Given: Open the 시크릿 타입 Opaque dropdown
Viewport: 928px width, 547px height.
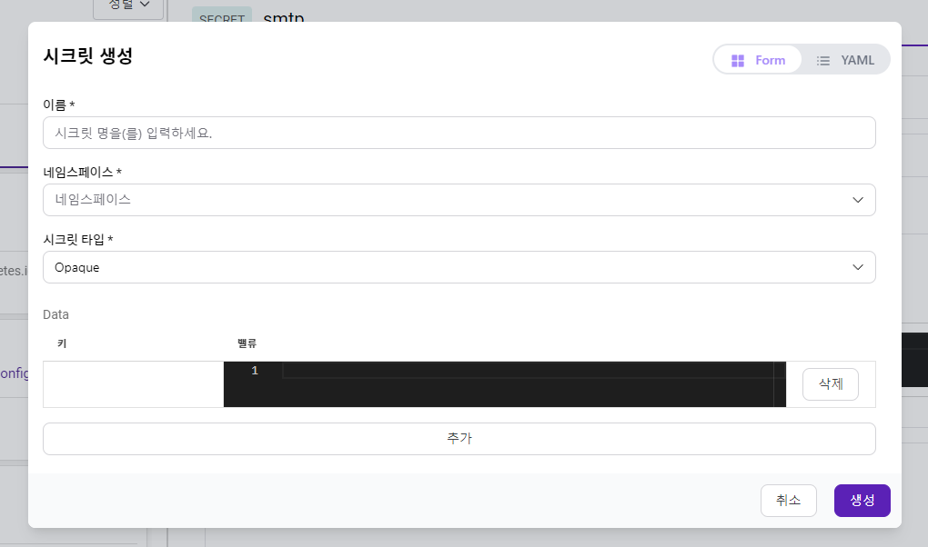Looking at the screenshot, I should [459, 267].
